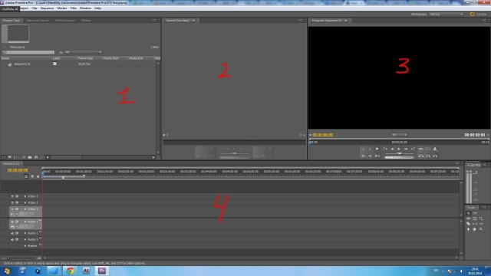Click Set Out Point in Program monitor
Image resolution: width=491 pixels, height=276 pixels.
click(370, 149)
